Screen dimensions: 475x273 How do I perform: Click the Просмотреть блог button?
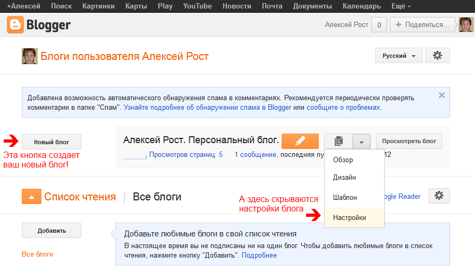(x=409, y=141)
